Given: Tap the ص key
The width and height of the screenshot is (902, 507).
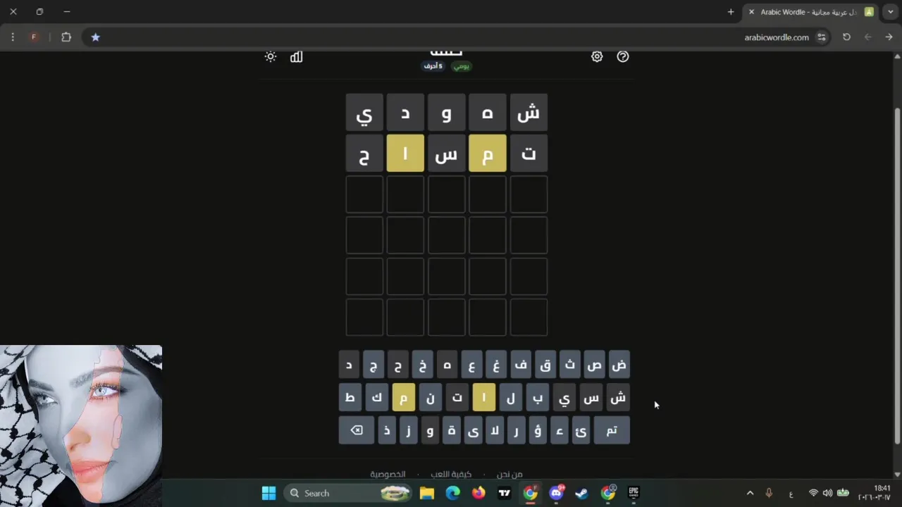Looking at the screenshot, I should pos(595,365).
